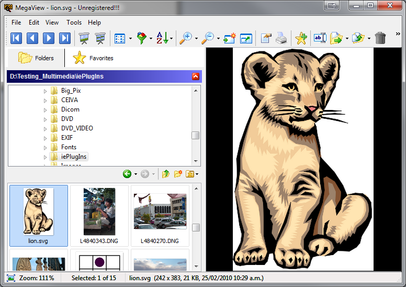The height and width of the screenshot is (287, 406).
Task: Open the Tools menu
Action: pos(74,23)
